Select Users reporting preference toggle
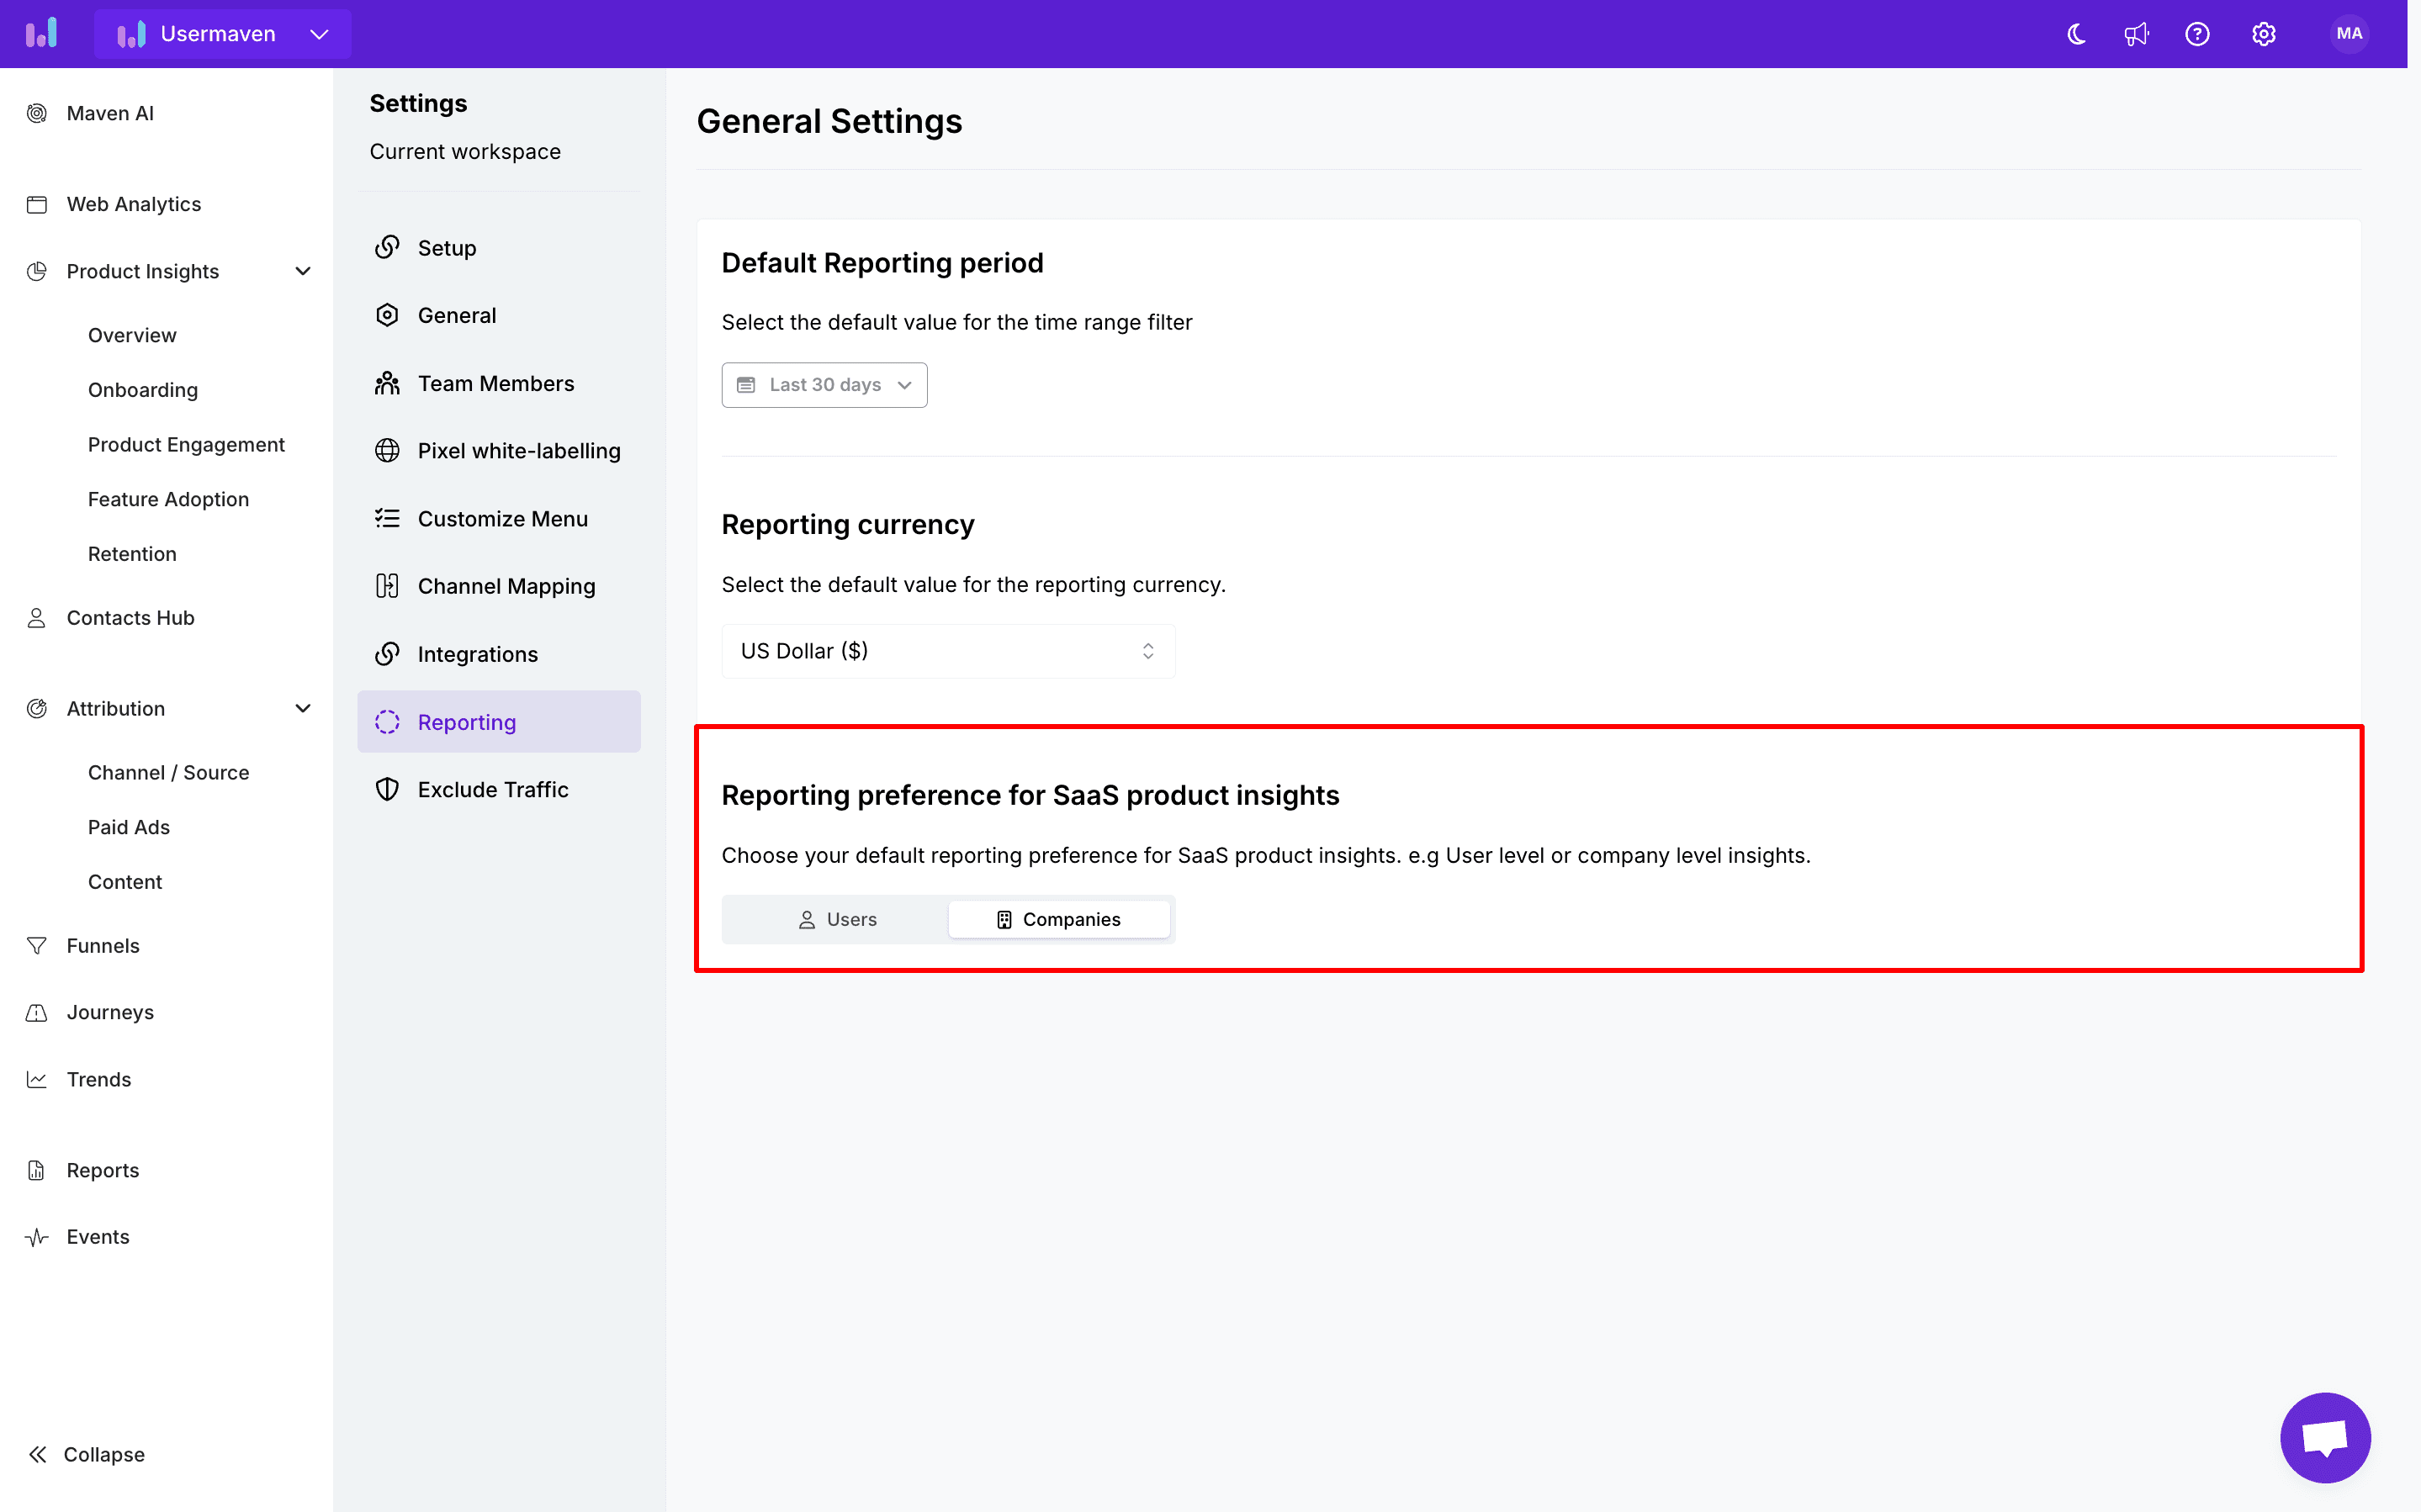2421x1512 pixels. pos(836,918)
